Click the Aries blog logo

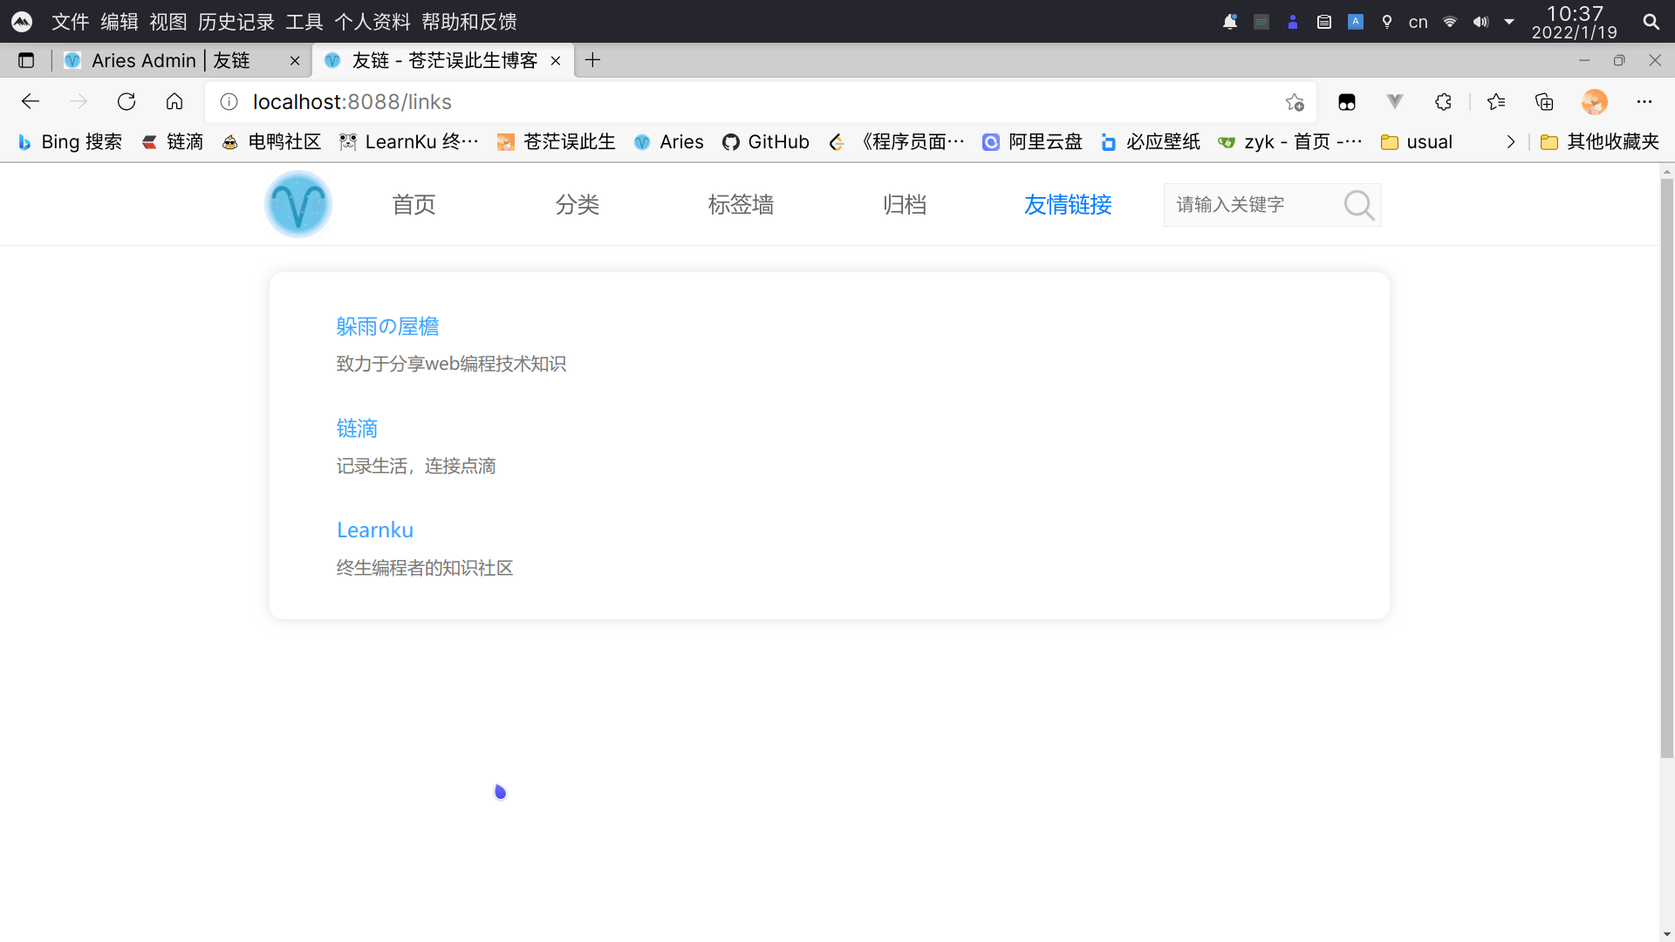[298, 205]
